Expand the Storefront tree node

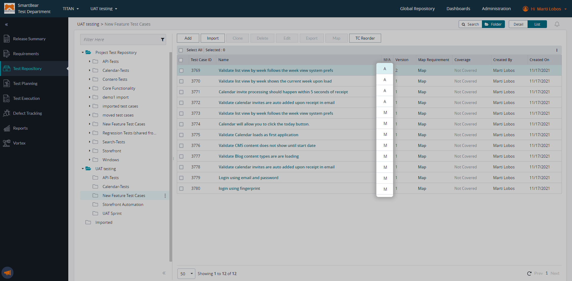(89, 151)
